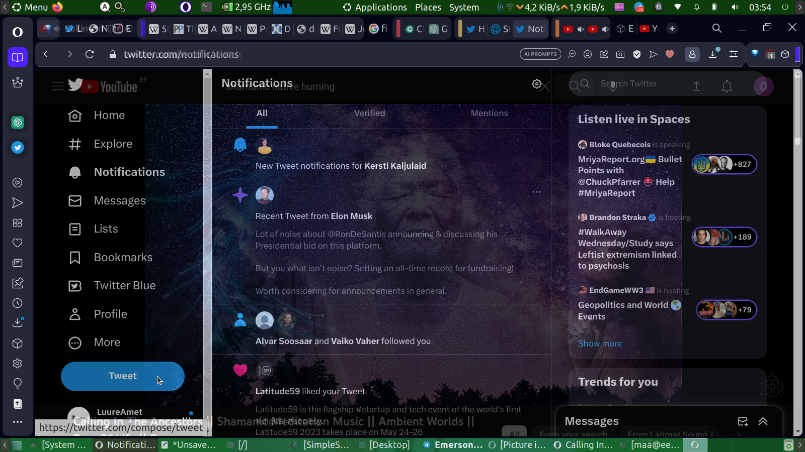This screenshot has width=805, height=452.
Task: Open the Extensions cube icon in sidebar
Action: [18, 344]
